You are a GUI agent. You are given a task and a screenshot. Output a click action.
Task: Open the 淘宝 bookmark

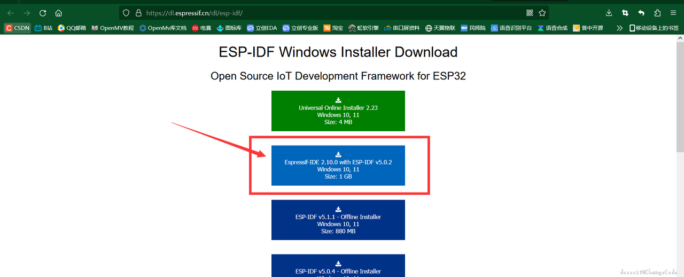coord(333,28)
